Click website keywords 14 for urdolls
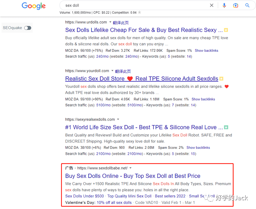The width and height of the screenshot is (256, 209). coord(189,56)
